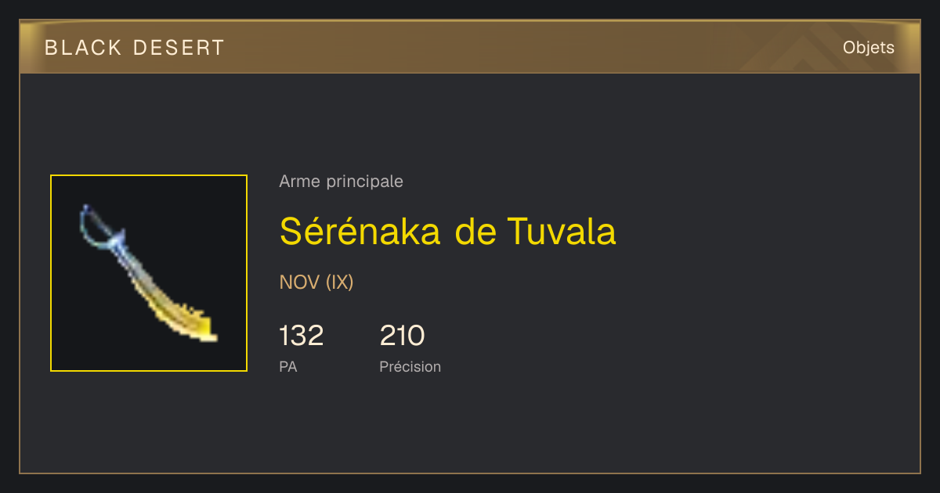Click the yellow border of the item thumbnail
The image size is (940, 493).
click(x=149, y=175)
